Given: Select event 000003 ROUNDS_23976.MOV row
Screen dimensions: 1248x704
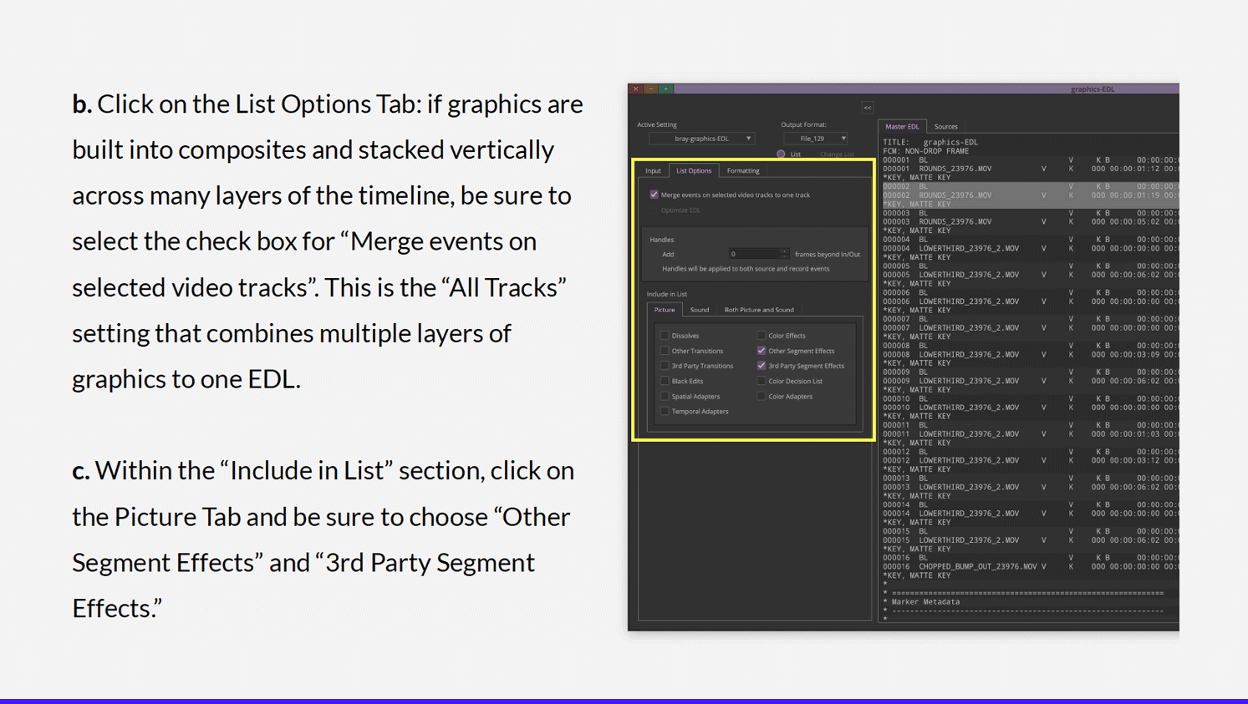Looking at the screenshot, I should [1031, 222].
